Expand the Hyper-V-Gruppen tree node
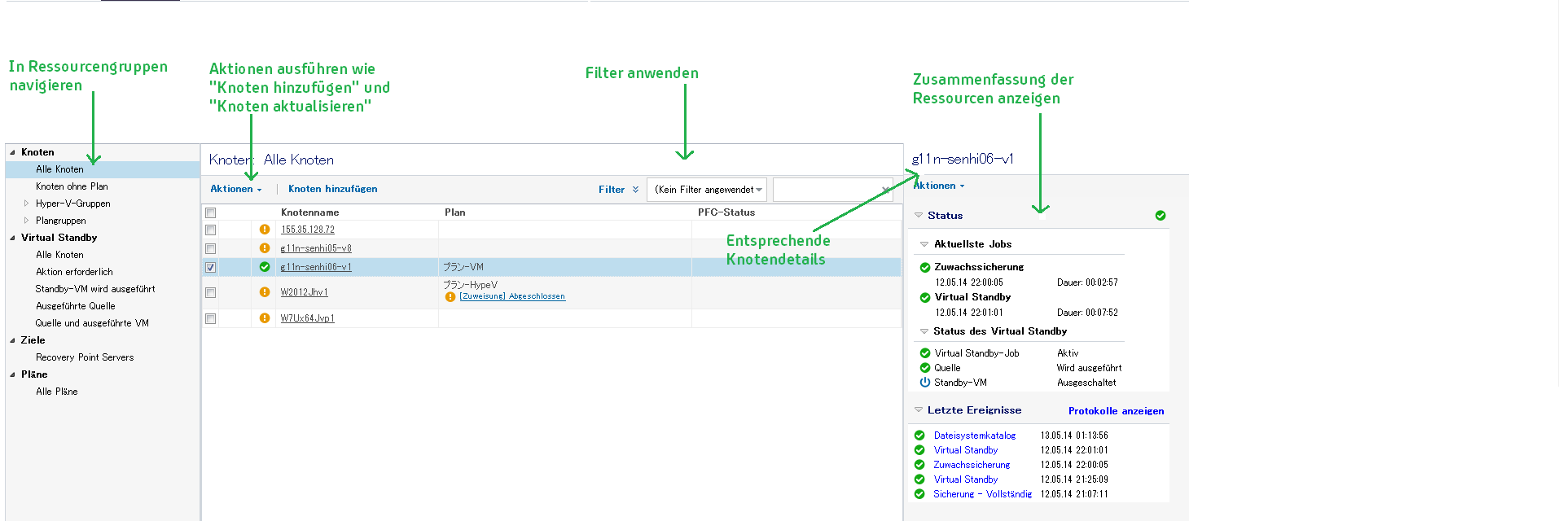 [26, 204]
